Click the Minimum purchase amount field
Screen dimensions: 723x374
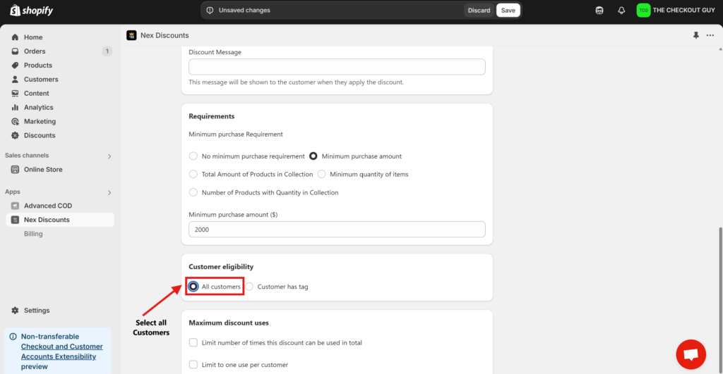[x=337, y=229]
